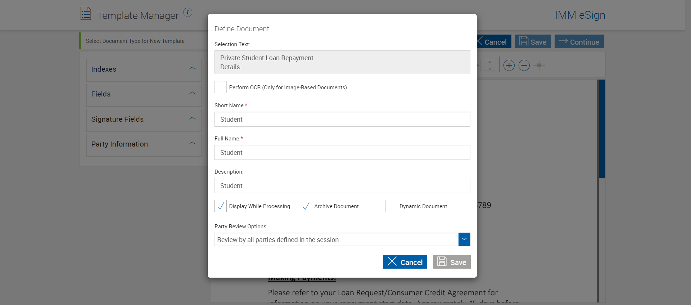Click the zoom in plus icon
The width and height of the screenshot is (691, 305).
pos(509,66)
